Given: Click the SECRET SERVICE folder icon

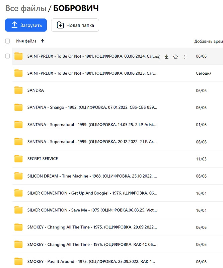Looking at the screenshot, I should point(18,159).
